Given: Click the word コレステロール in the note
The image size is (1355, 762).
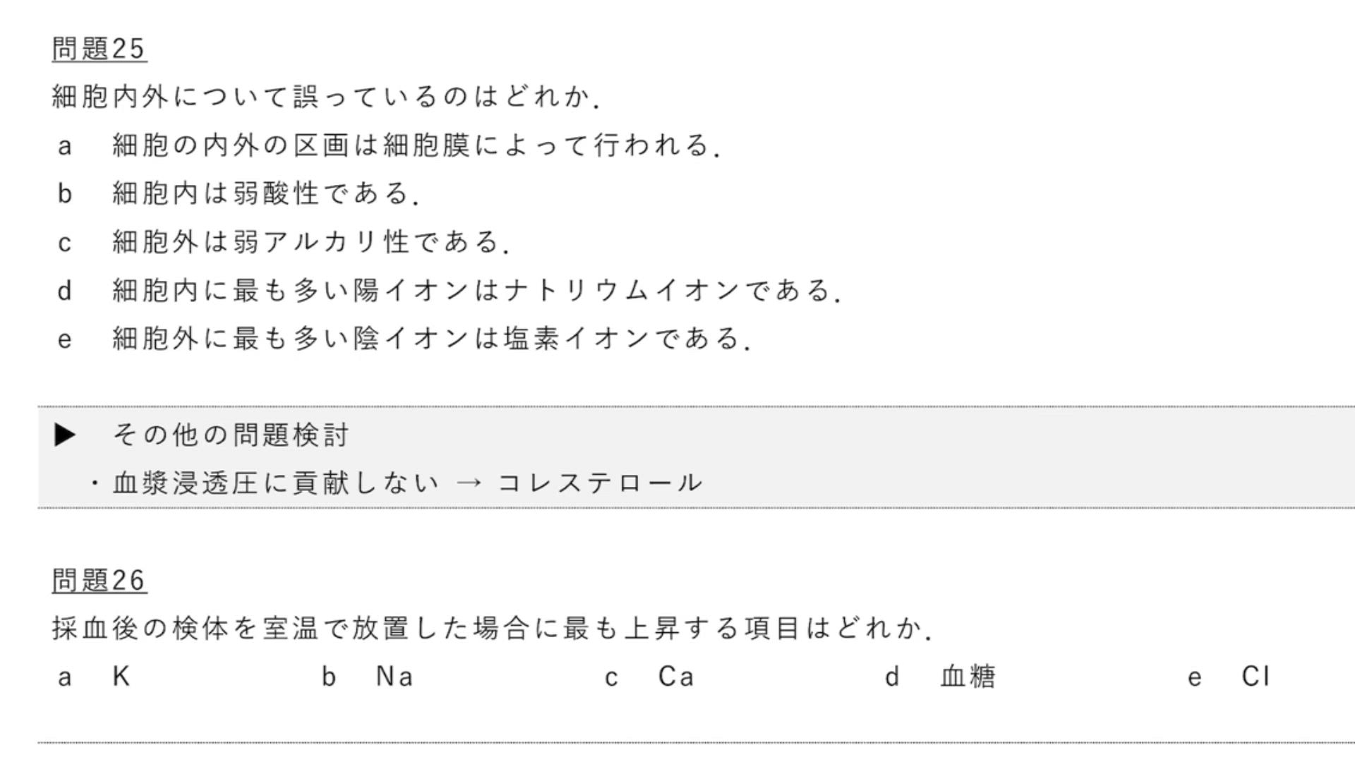Looking at the screenshot, I should pyautogui.click(x=601, y=483).
